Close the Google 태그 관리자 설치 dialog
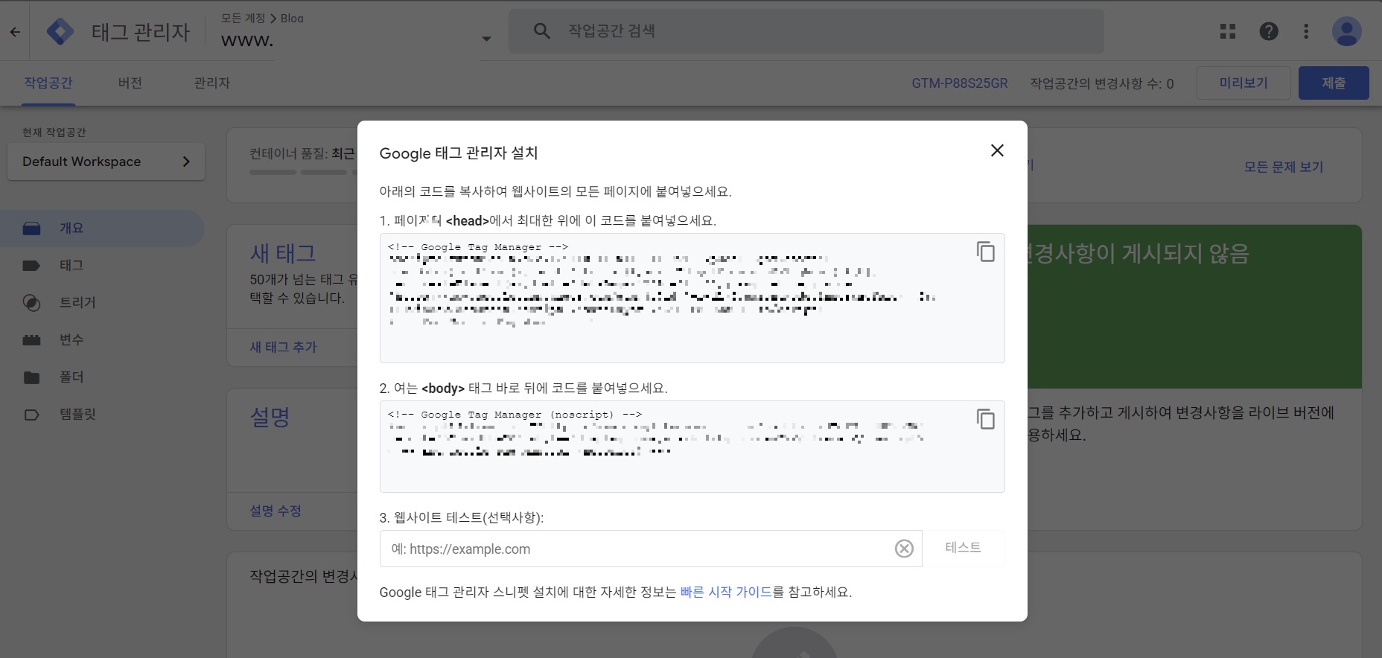This screenshot has height=658, width=1382. (997, 150)
